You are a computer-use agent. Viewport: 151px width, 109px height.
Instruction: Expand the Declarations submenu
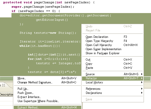coord(113,93)
